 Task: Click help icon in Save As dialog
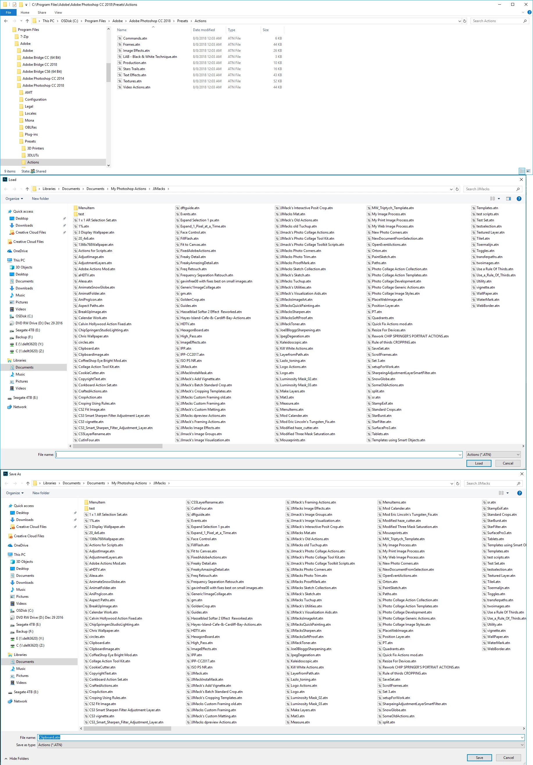point(519,493)
